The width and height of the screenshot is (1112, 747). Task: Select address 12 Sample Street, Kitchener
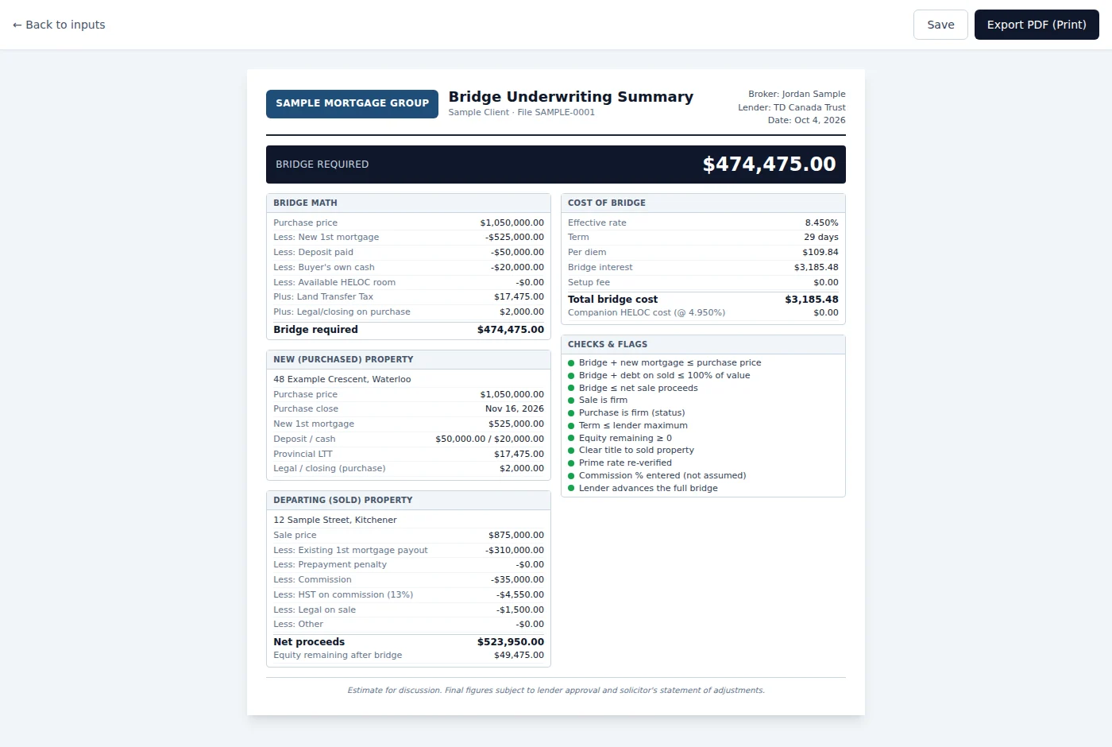(x=335, y=520)
